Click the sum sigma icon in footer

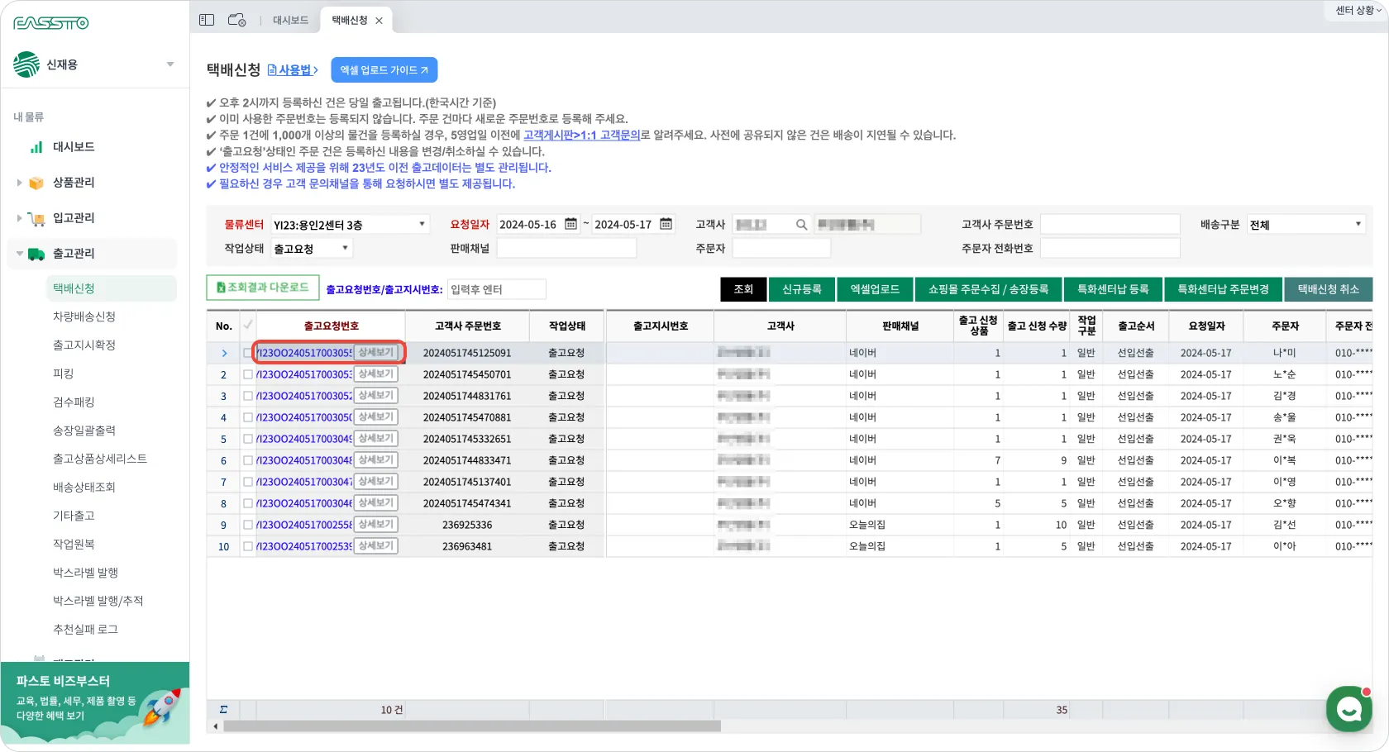223,710
